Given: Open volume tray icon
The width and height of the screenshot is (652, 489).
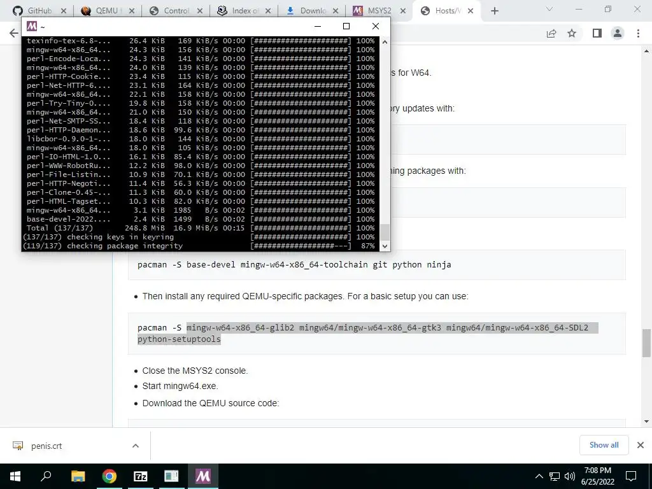Looking at the screenshot, I should click(x=570, y=476).
